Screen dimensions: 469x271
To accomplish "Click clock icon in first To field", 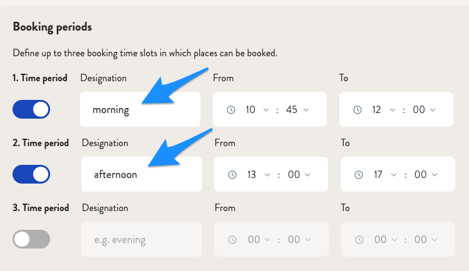I will pyautogui.click(x=357, y=110).
